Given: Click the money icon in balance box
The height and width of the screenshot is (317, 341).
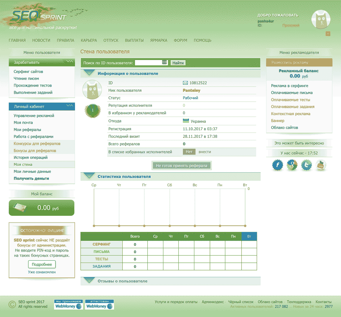Looking at the screenshot, I should [20, 208].
